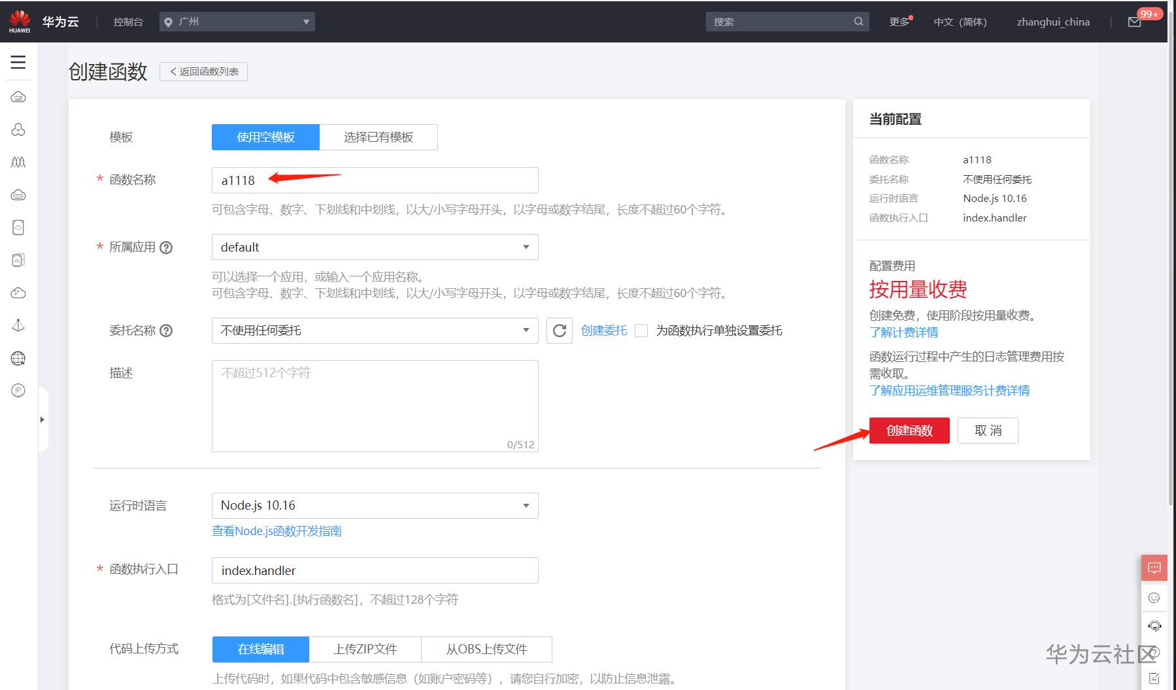Image resolution: width=1176 pixels, height=690 pixels.
Task: Open the IP address sidebar icon
Action: coord(18,391)
